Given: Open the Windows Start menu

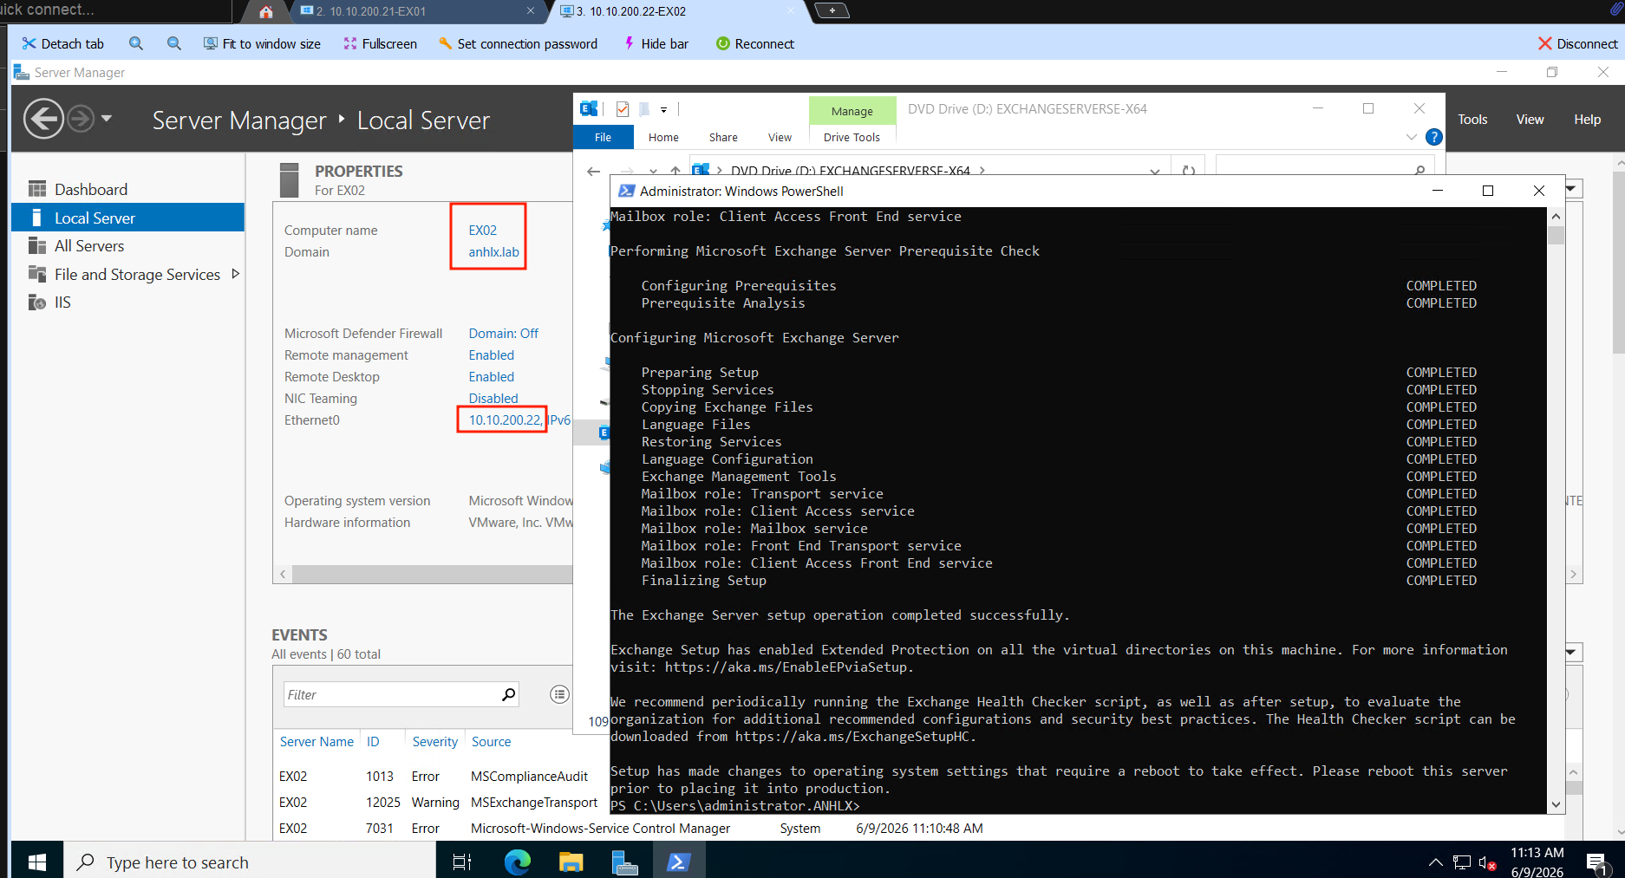Looking at the screenshot, I should pyautogui.click(x=37, y=862).
